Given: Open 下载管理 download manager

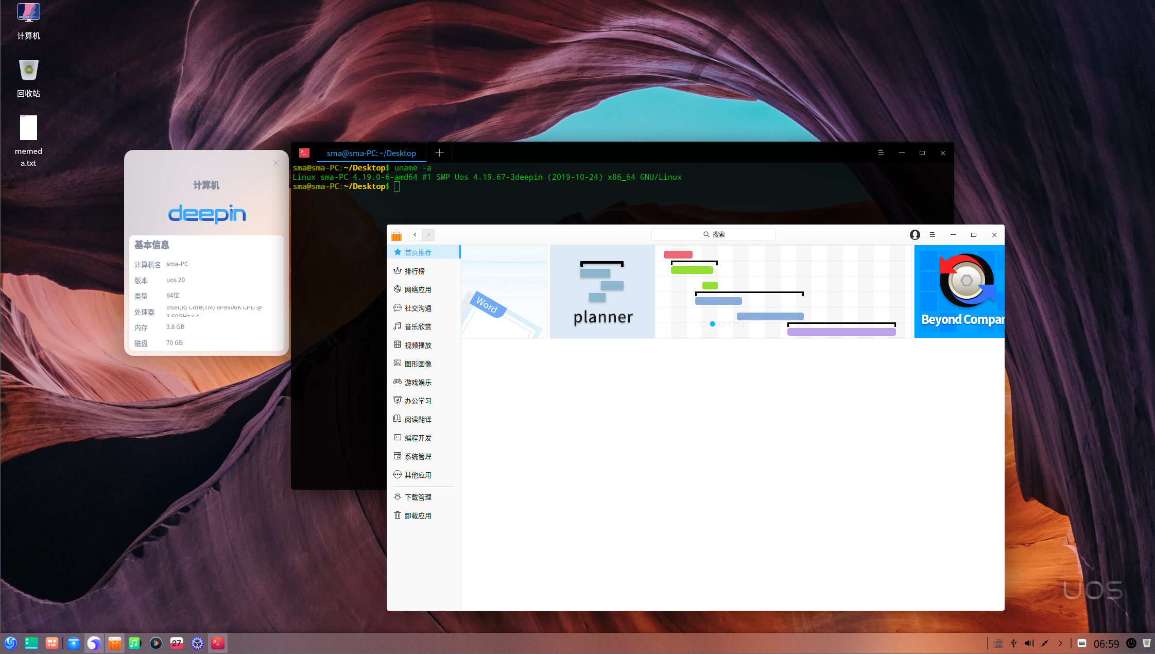Looking at the screenshot, I should tap(417, 497).
